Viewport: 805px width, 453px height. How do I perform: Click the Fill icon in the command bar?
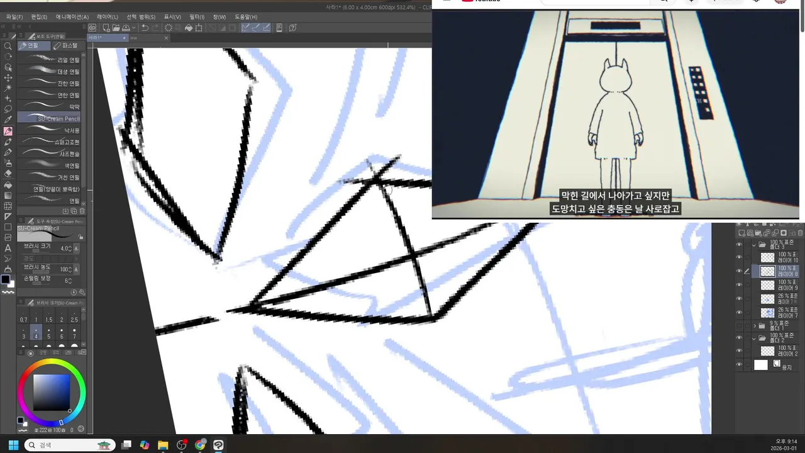click(189, 28)
